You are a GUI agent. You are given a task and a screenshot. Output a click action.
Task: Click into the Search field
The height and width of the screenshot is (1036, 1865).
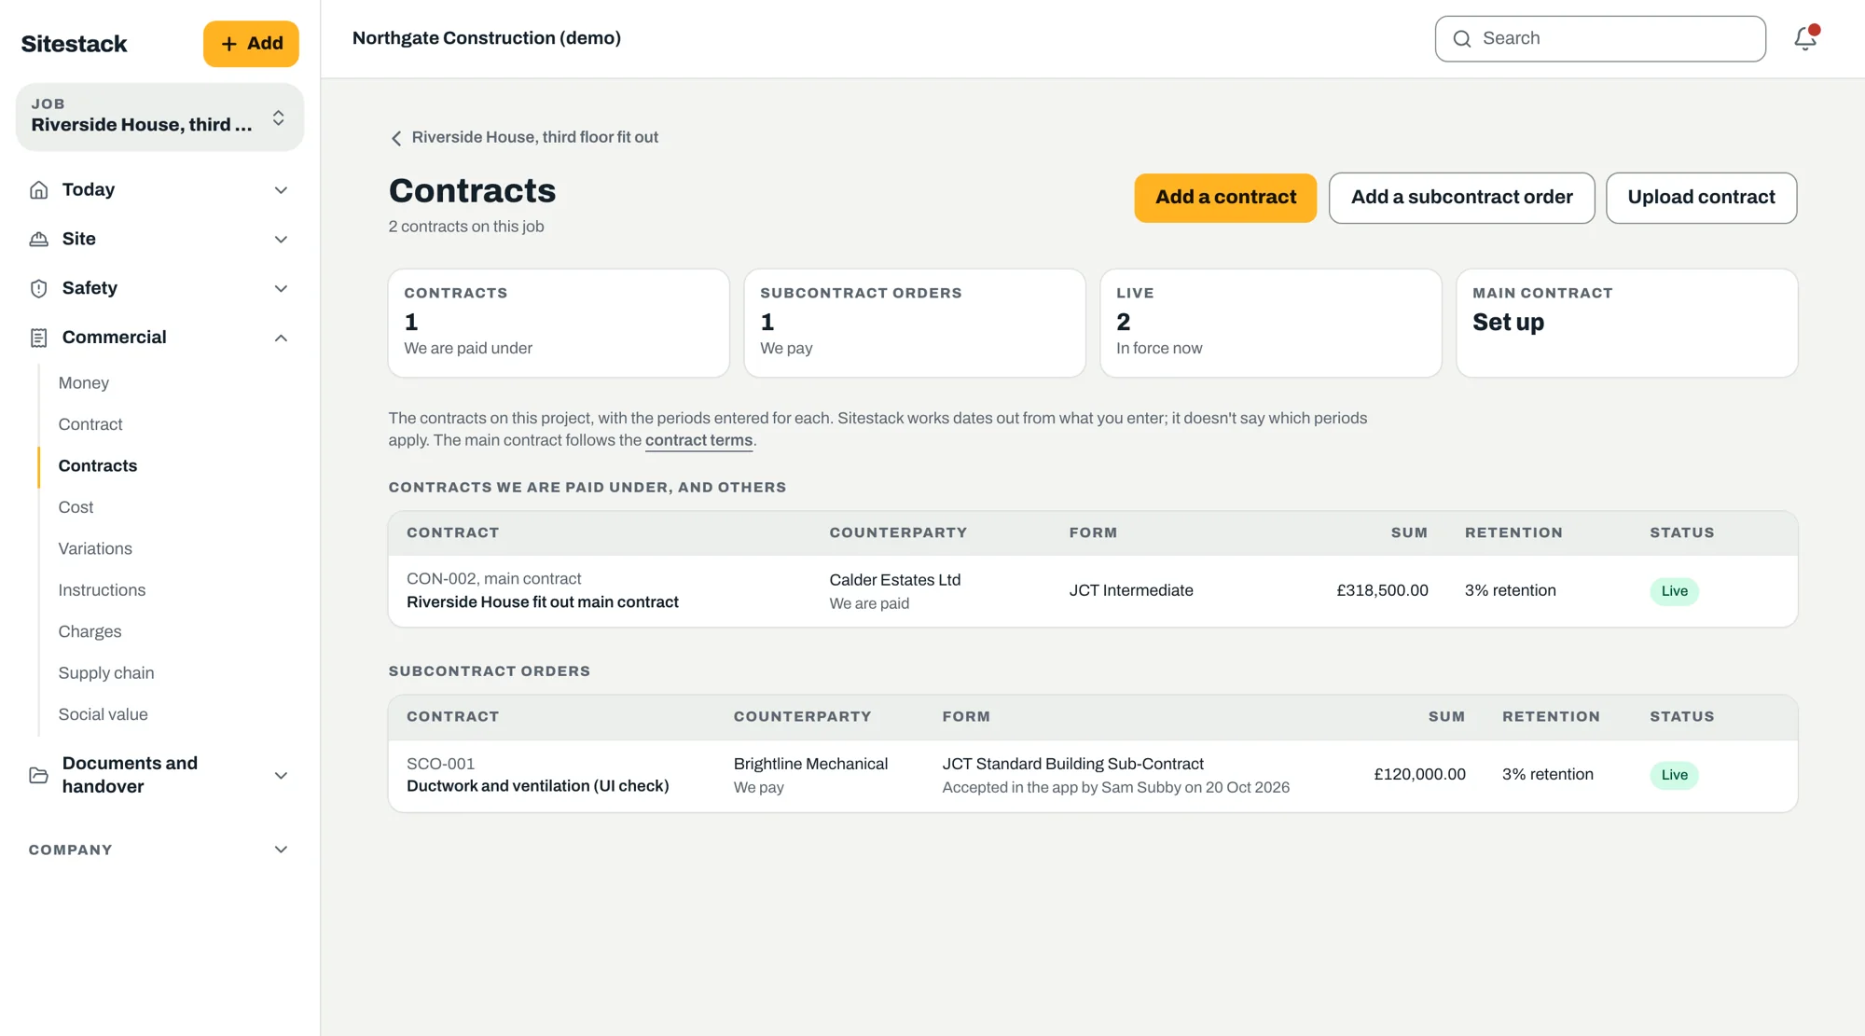pyautogui.click(x=1600, y=39)
